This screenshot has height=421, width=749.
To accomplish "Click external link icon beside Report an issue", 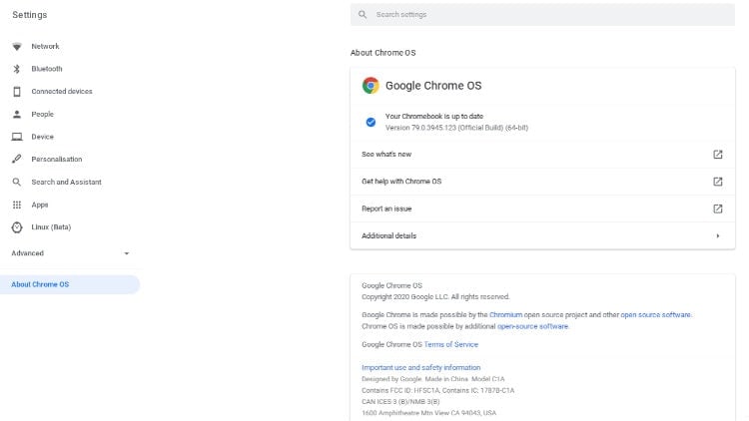I will point(717,209).
